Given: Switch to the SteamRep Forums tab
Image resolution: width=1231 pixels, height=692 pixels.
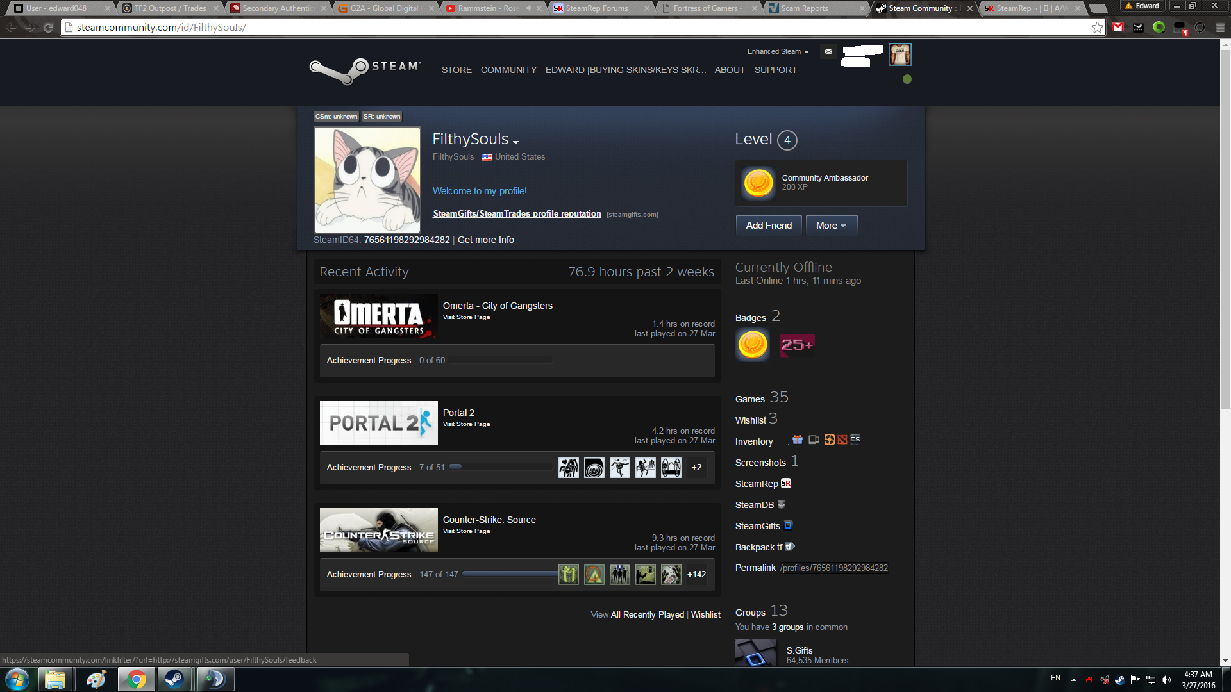Looking at the screenshot, I should click(596, 8).
